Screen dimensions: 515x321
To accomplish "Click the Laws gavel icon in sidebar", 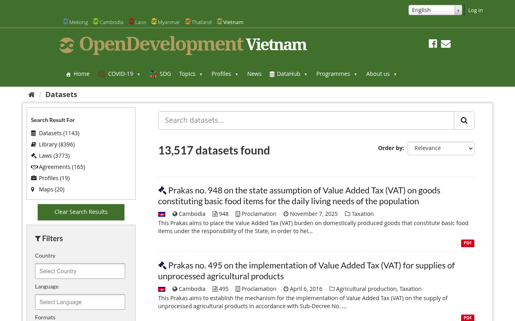I will click(33, 156).
